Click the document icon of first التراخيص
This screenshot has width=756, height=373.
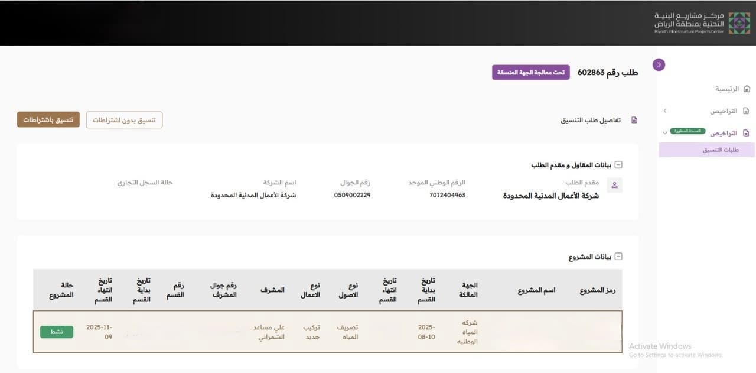pos(746,111)
